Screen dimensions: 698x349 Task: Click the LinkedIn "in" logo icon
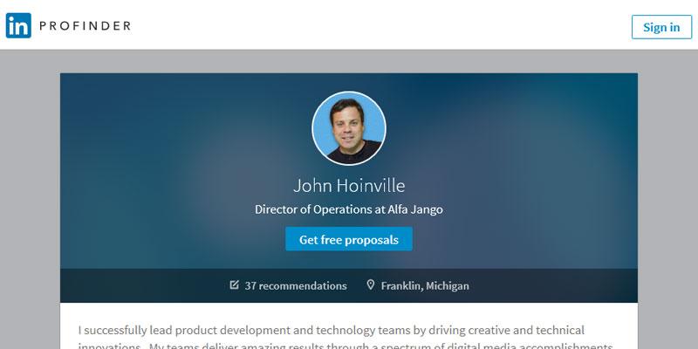click(18, 26)
